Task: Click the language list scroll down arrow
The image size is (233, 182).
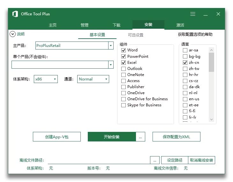Action: [x=211, y=119]
